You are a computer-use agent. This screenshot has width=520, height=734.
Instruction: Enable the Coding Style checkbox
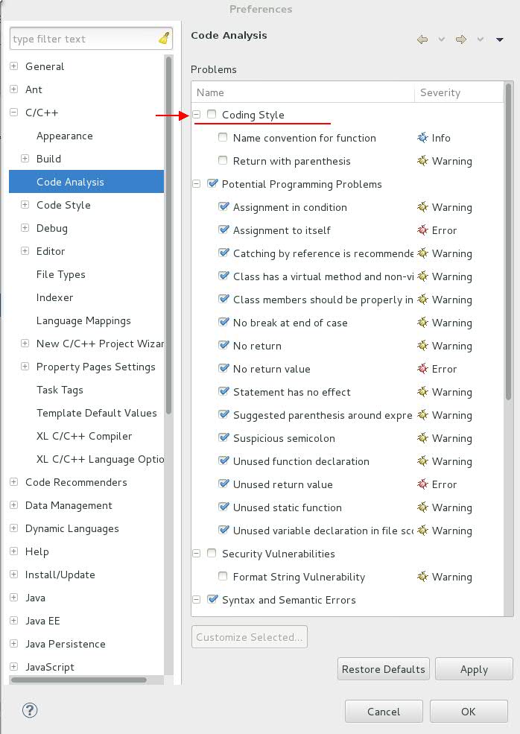tap(212, 115)
